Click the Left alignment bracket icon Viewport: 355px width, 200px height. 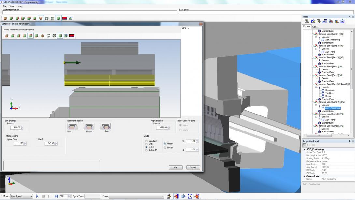pyautogui.click(x=73, y=126)
